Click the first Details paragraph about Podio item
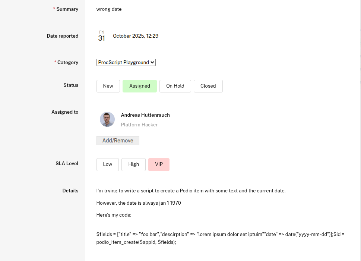This screenshot has height=261, width=361. click(191, 191)
